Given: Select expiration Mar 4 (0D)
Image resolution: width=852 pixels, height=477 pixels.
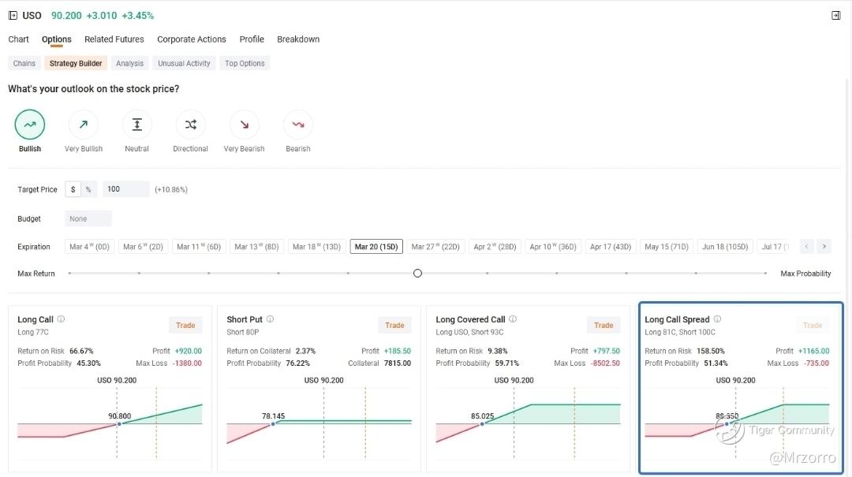Looking at the screenshot, I should 90,247.
